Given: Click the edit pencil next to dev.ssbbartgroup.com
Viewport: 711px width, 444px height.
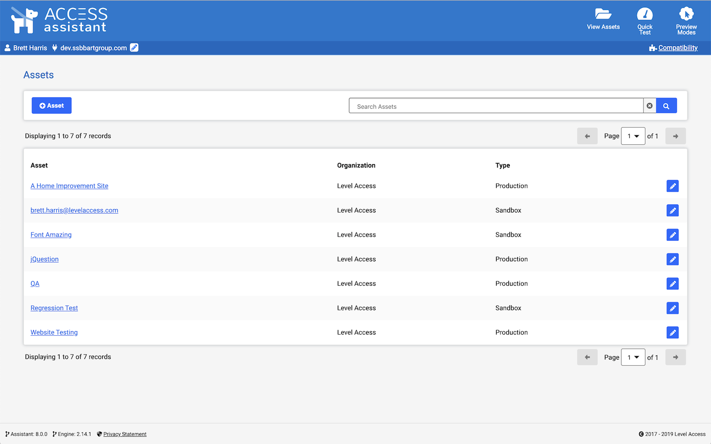Looking at the screenshot, I should tap(134, 48).
